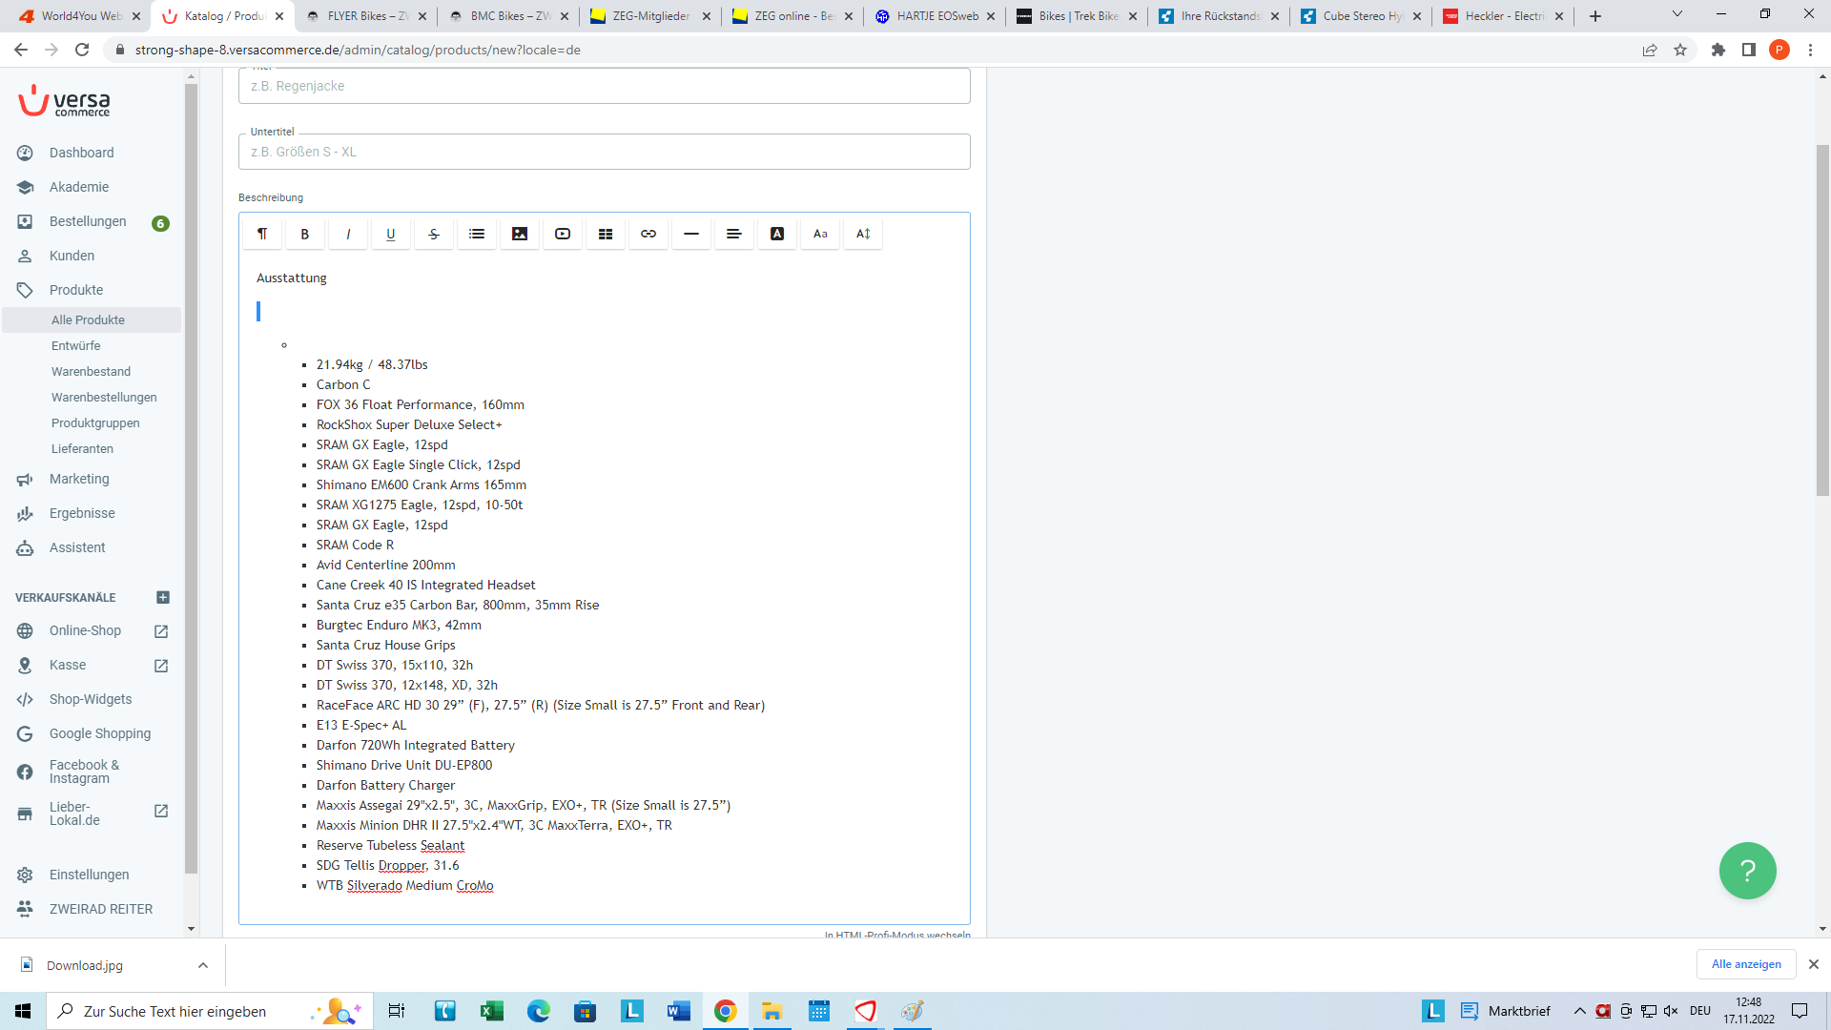Insert hyperlink in description editor
The width and height of the screenshot is (1831, 1030).
coord(648,234)
